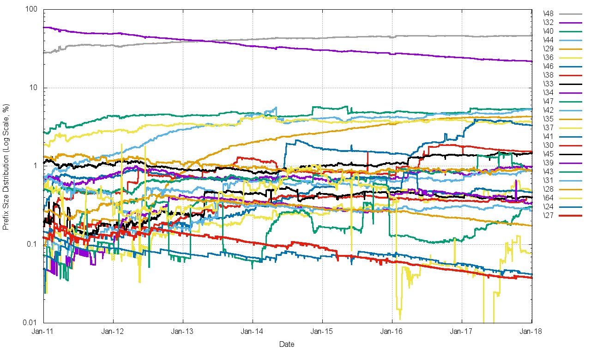Click the \24 legend color line
This screenshot has height=351, width=591.
coord(571,206)
